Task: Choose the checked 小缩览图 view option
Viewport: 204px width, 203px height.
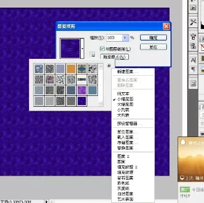Action: (x=125, y=99)
